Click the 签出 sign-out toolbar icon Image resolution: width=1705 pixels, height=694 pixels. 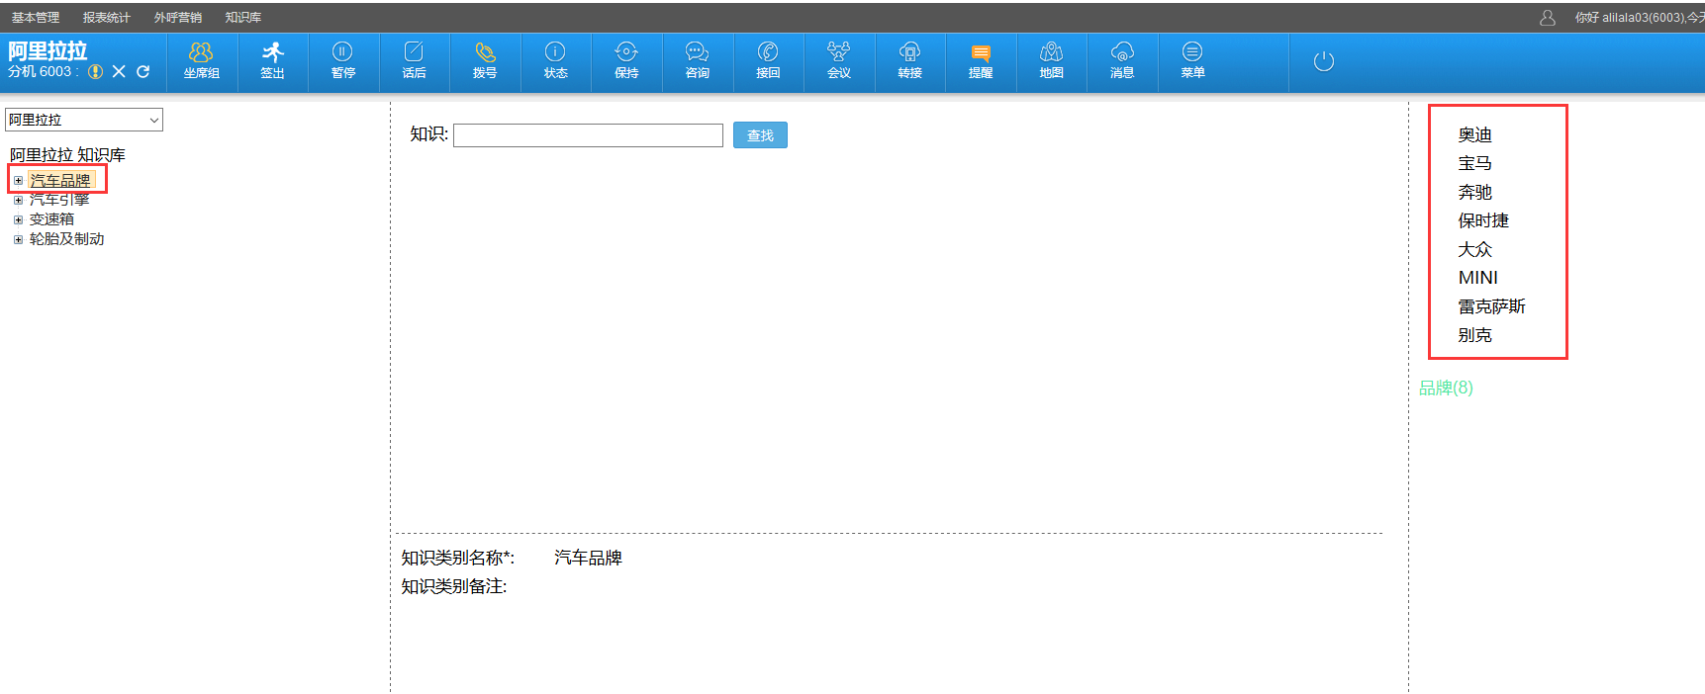pos(272,60)
